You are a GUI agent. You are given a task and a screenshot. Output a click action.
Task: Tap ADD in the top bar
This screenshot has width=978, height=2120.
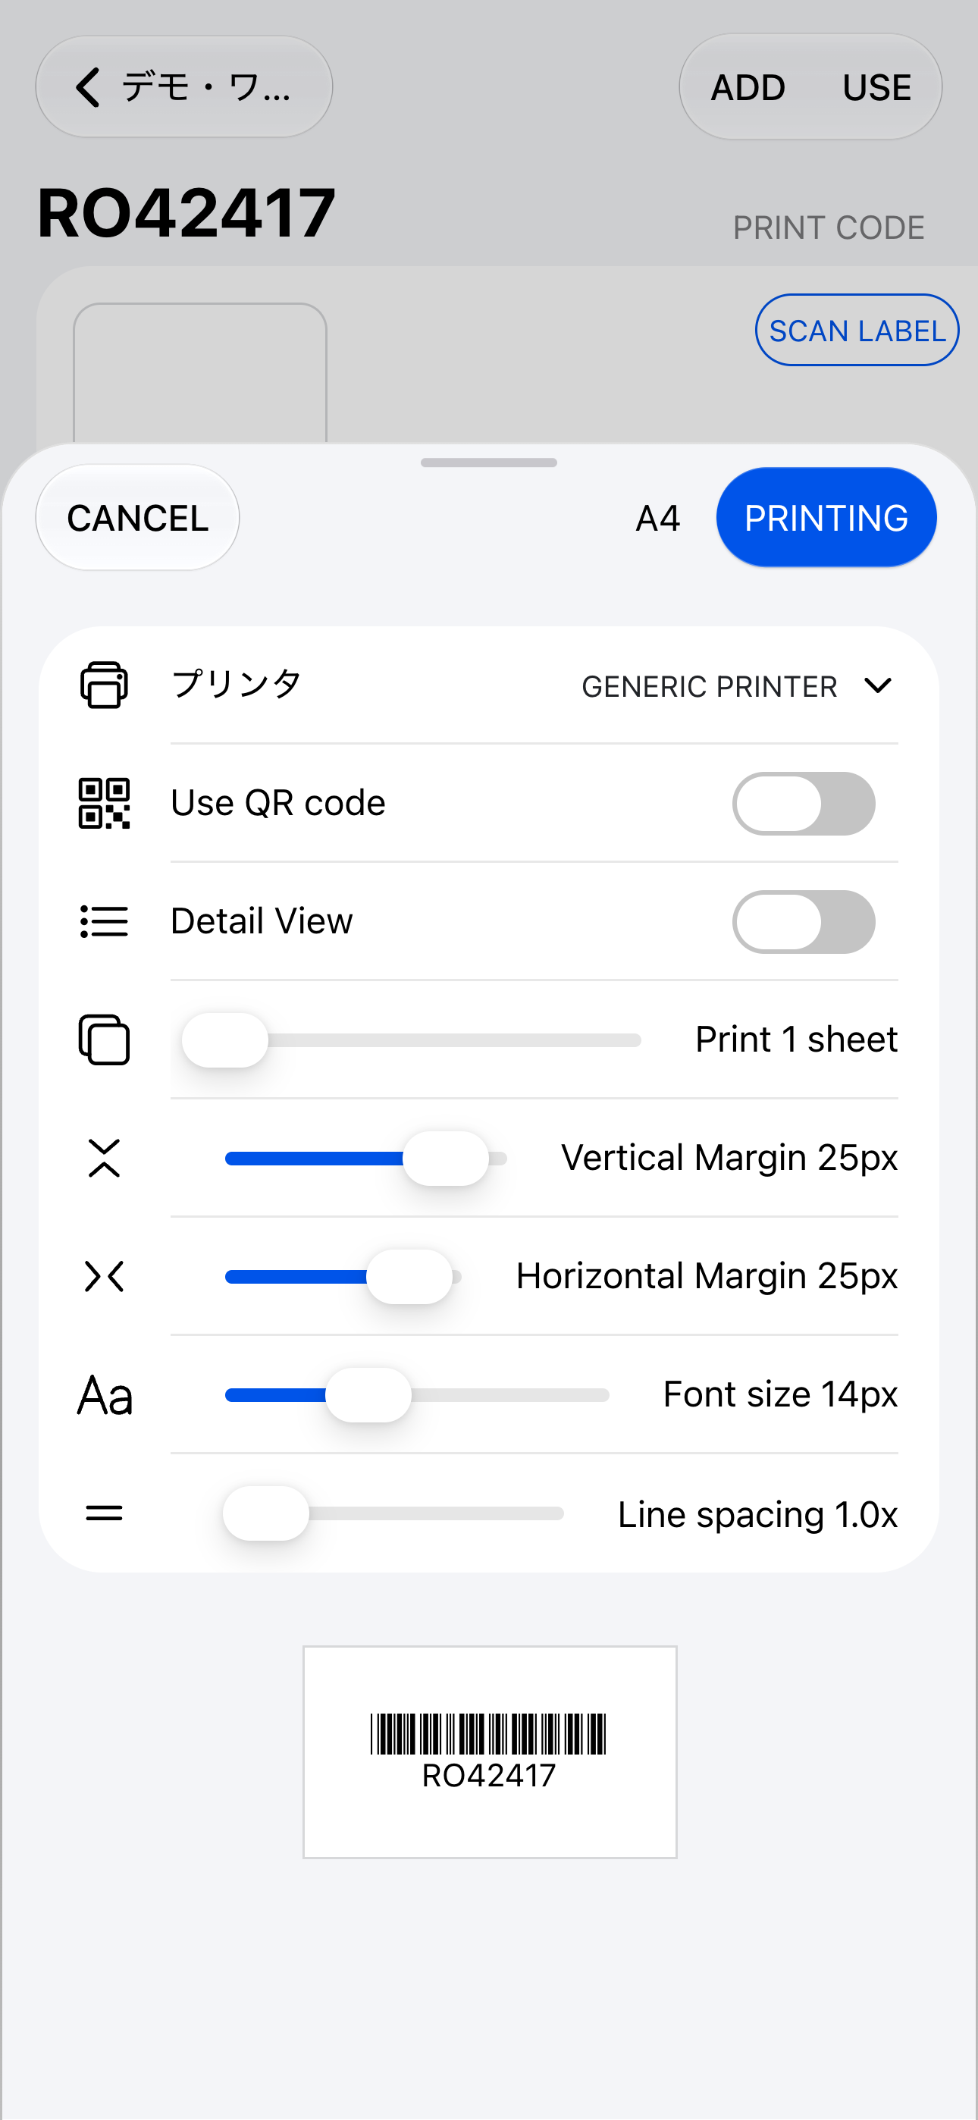coord(748,87)
